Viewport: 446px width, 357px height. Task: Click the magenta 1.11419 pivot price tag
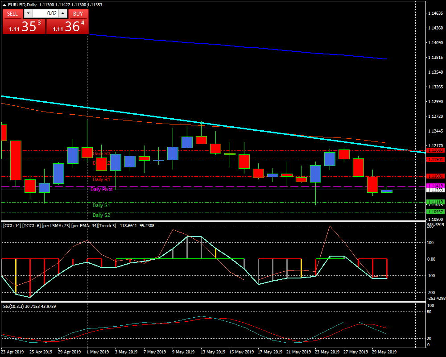click(x=435, y=186)
